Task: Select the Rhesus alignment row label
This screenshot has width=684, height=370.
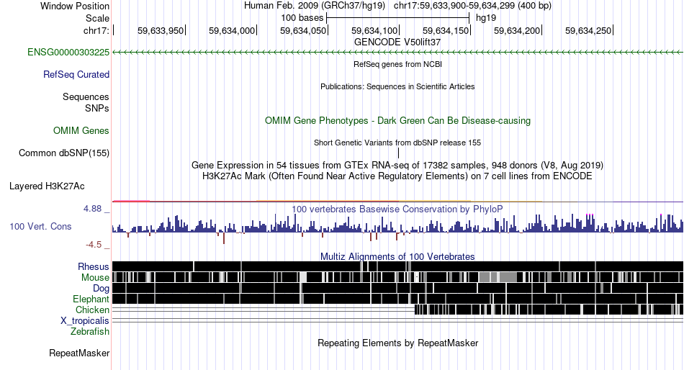Action: click(x=94, y=266)
